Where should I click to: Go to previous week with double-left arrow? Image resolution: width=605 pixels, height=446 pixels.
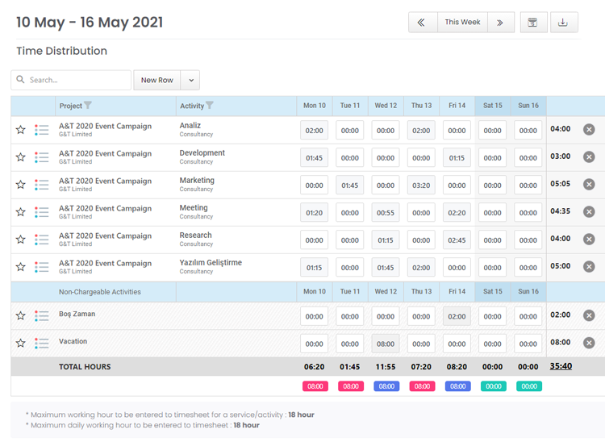tap(423, 23)
